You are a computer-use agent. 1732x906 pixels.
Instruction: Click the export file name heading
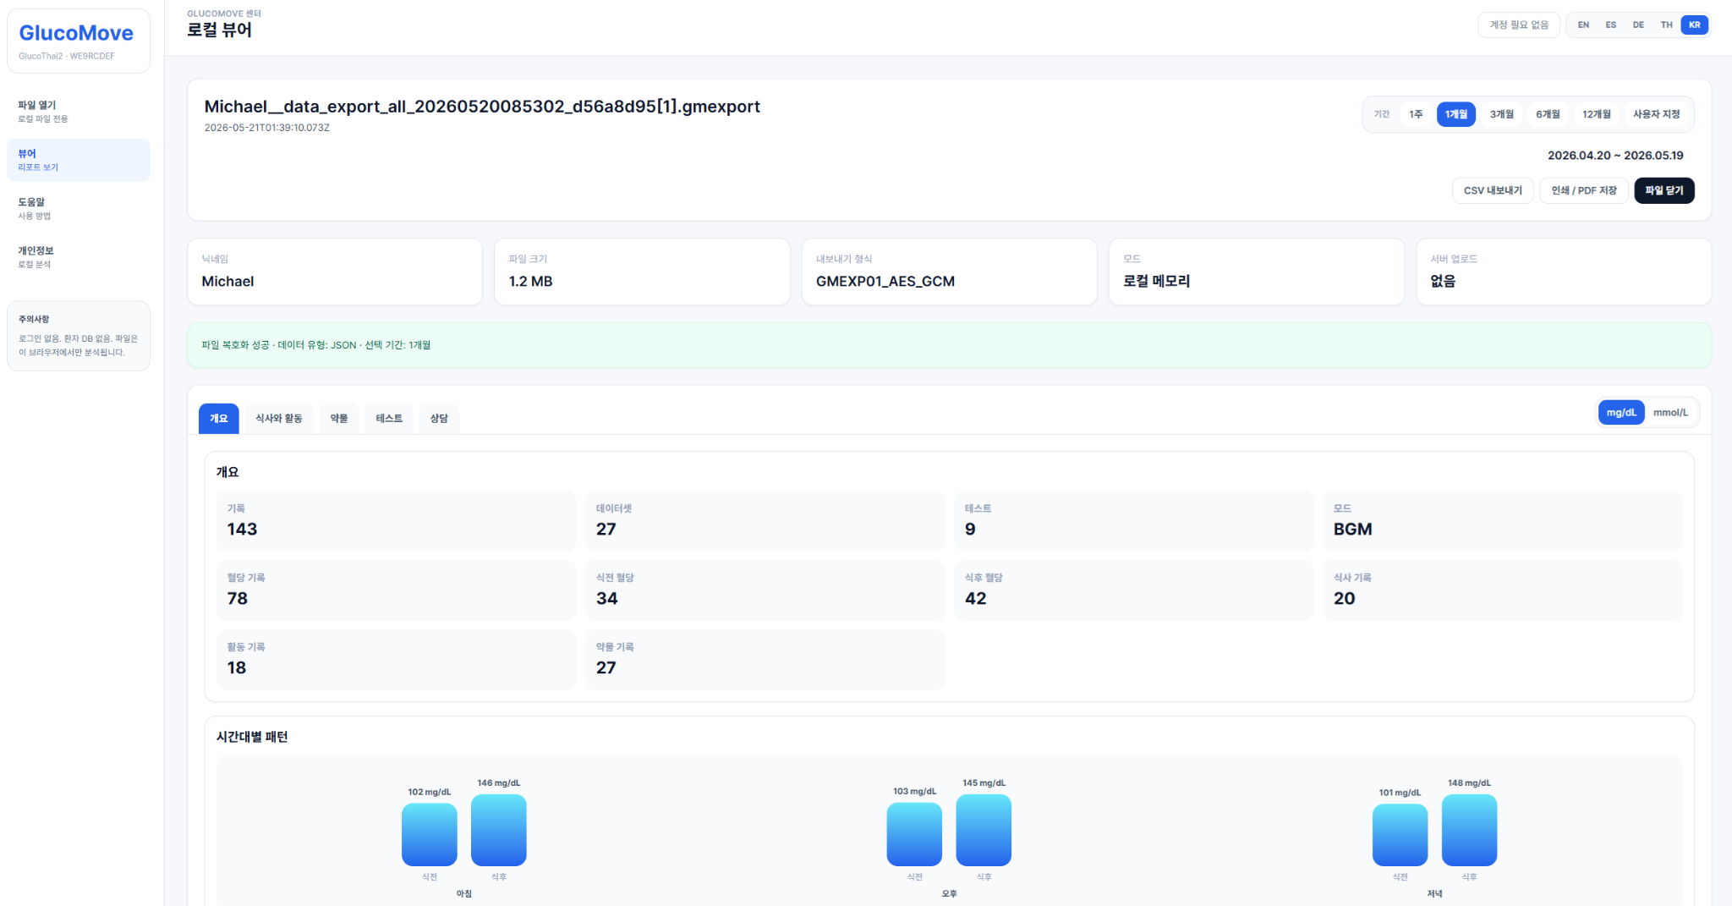(x=482, y=107)
